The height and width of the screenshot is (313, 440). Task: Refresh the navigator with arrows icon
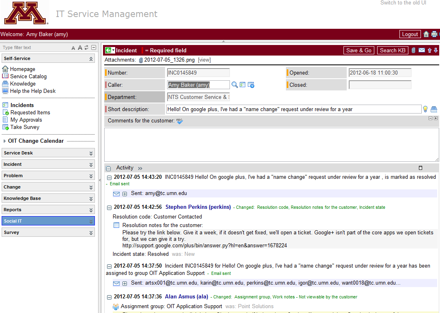pyautogui.click(x=86, y=47)
